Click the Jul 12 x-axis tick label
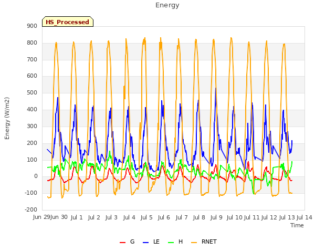The image size is (336, 252). 269,217
